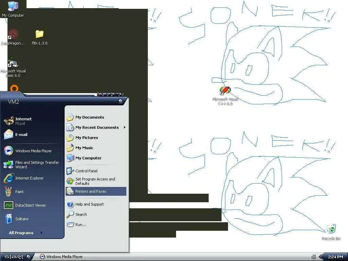Click the VM2 user name header
This screenshot has height=261, width=348.
click(x=13, y=102)
